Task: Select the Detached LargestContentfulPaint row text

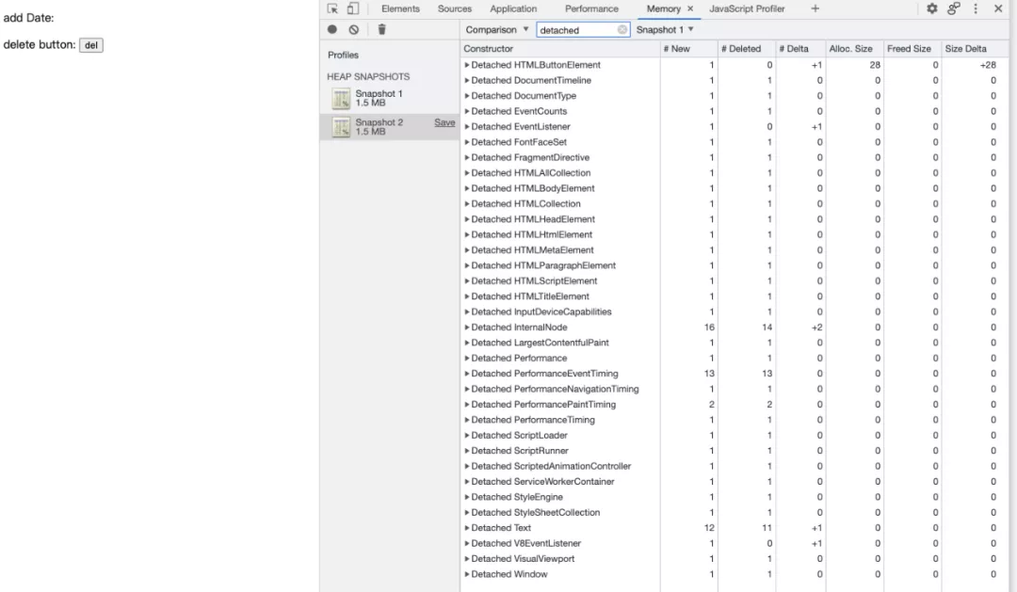Action: coord(540,343)
